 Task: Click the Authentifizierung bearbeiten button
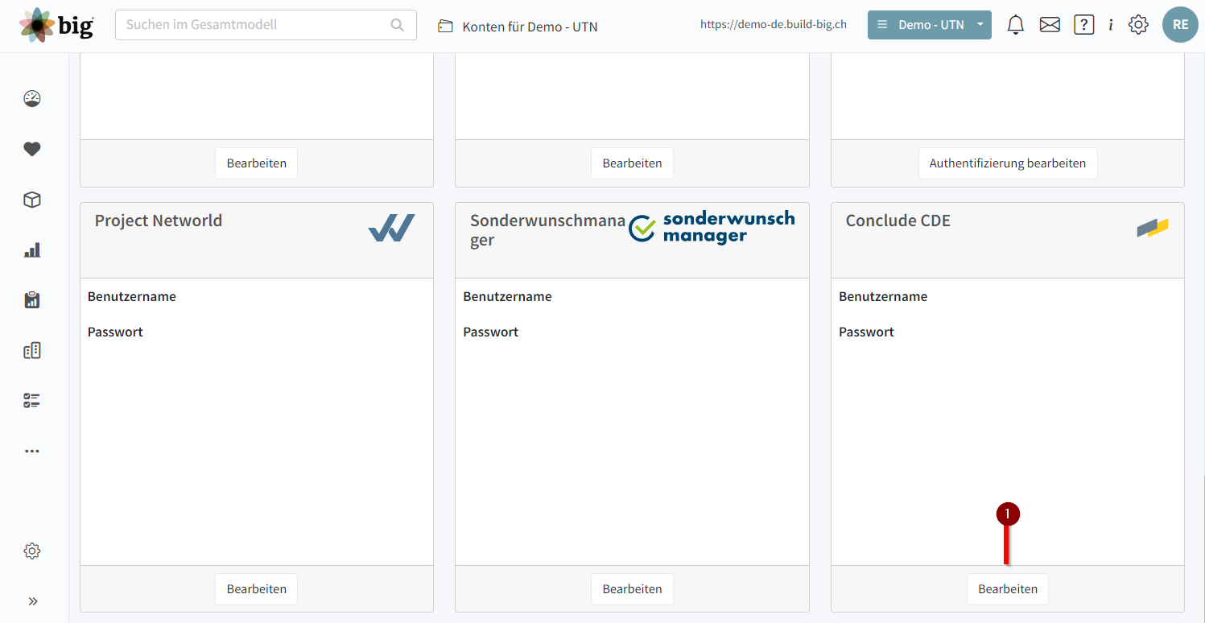coord(1007,163)
